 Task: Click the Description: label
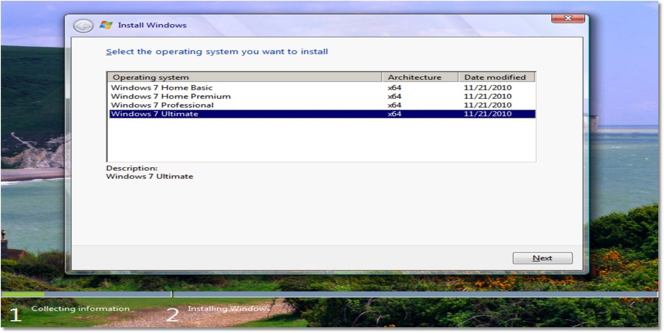(132, 168)
